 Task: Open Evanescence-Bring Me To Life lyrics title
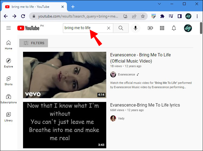click(145, 105)
